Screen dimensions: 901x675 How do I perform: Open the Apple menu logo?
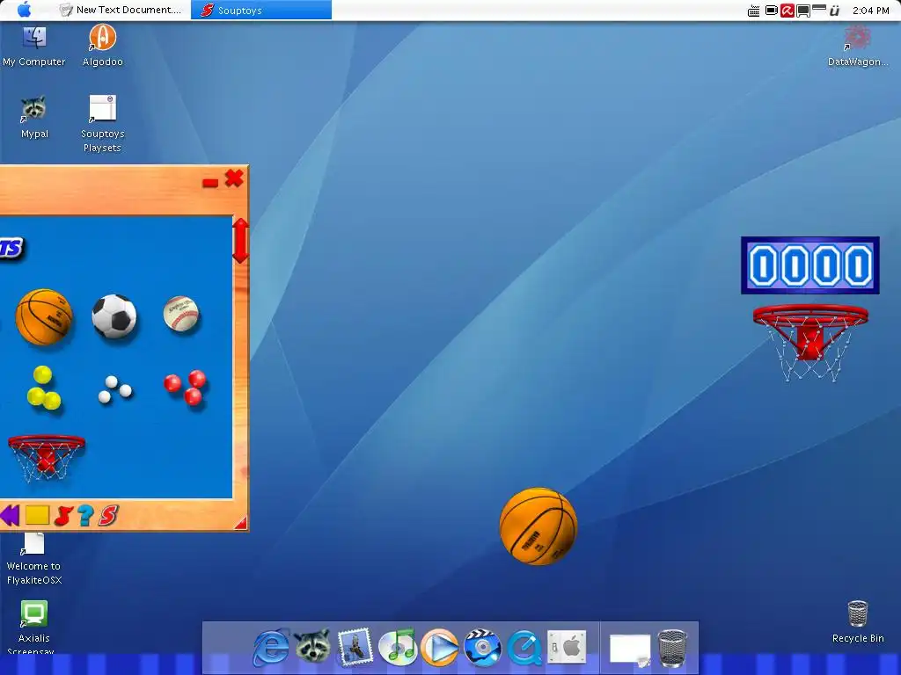click(24, 10)
